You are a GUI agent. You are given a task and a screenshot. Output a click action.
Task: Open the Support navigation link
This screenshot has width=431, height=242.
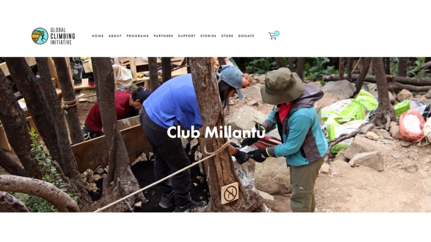pos(187,36)
